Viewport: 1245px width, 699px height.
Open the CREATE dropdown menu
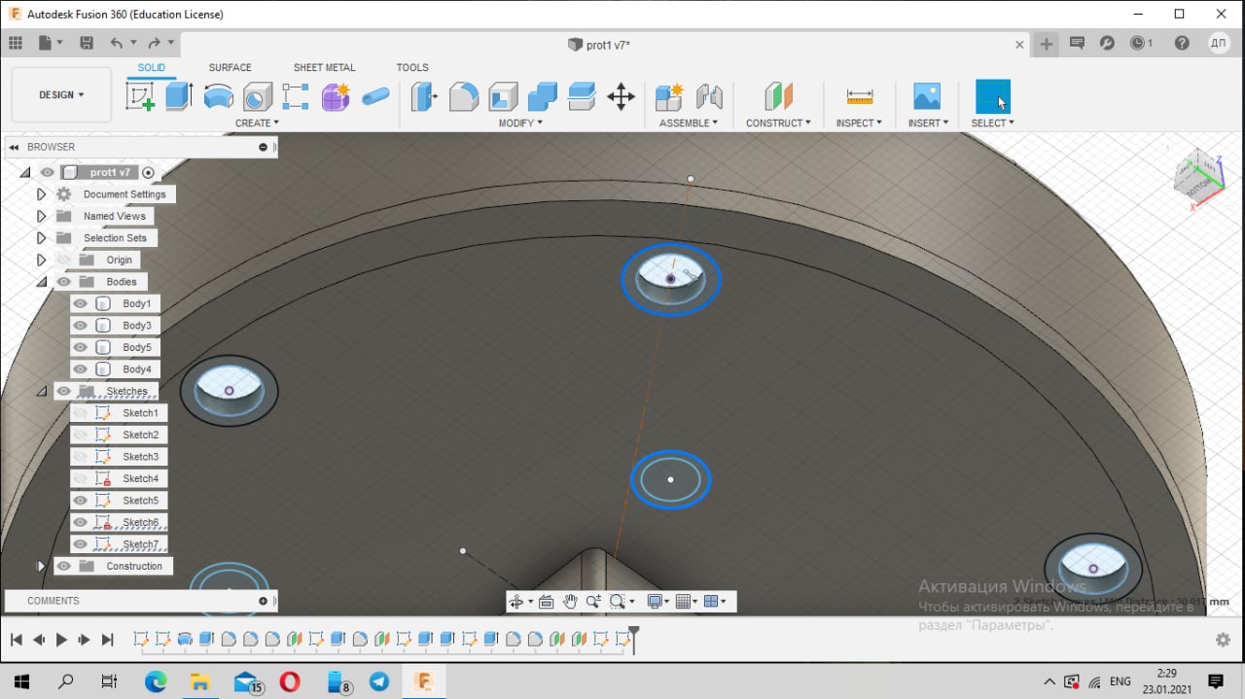pos(257,123)
